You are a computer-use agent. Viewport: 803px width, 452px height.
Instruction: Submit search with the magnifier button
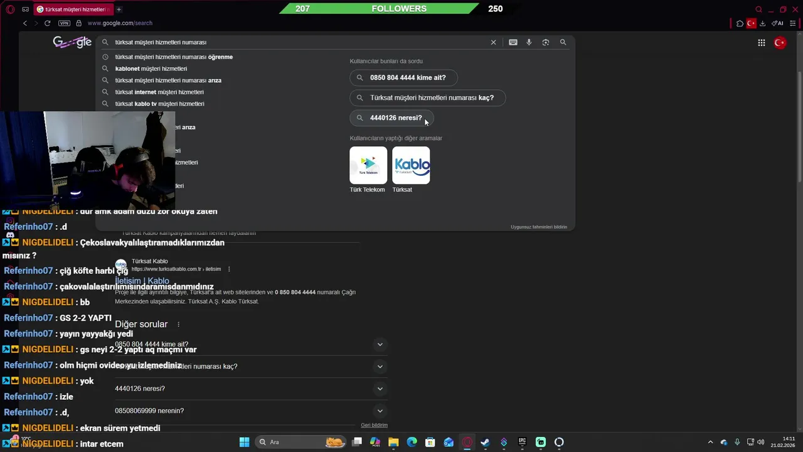tap(563, 42)
